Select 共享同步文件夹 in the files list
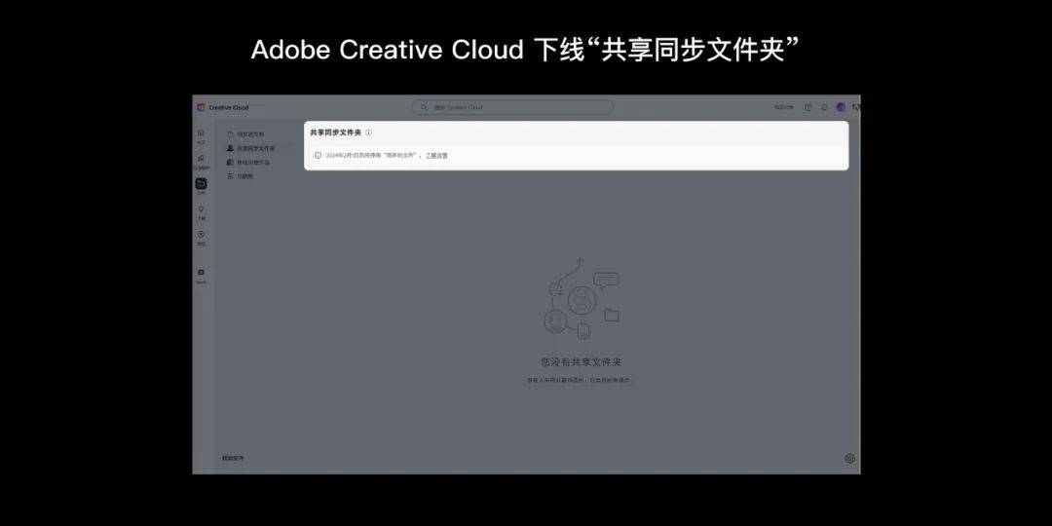Image resolution: width=1052 pixels, height=526 pixels. tap(255, 148)
